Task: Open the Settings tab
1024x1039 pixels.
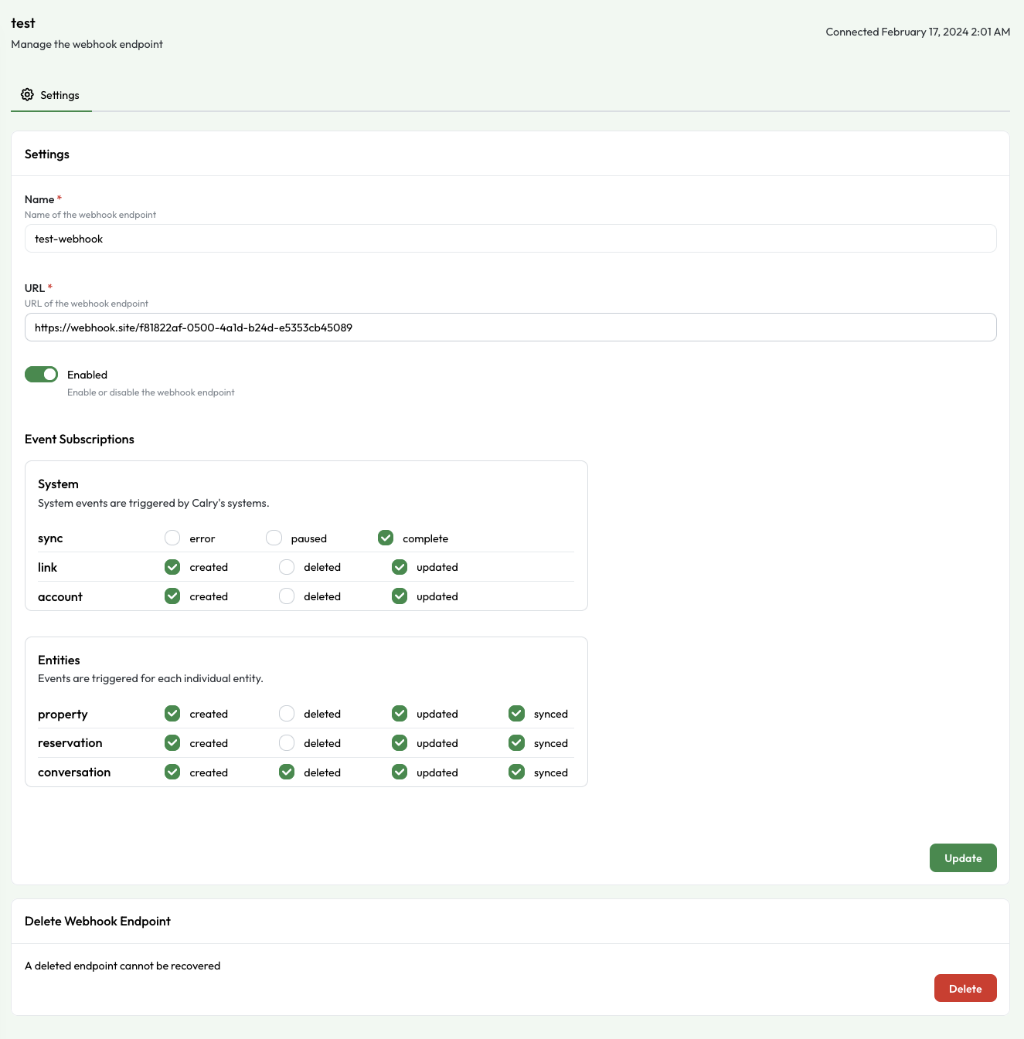Action: point(51,95)
